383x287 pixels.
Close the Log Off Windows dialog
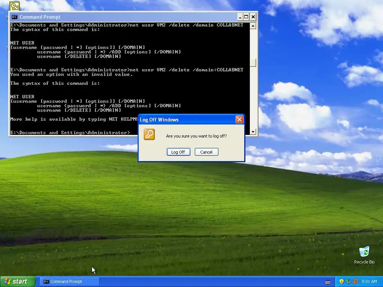point(239,119)
